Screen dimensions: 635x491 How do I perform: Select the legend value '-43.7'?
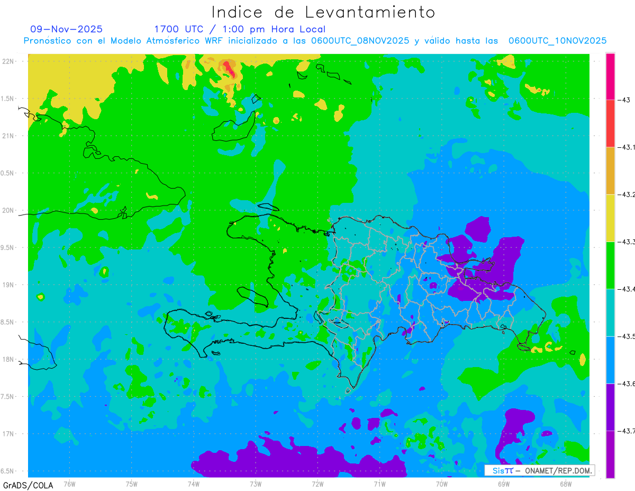coord(627,431)
